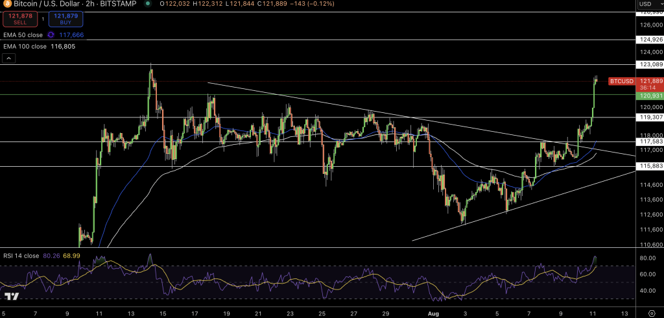Screen dimensions: 664x318
Task: Click the change value −143 (−0.12%)
Action: click(311, 3)
